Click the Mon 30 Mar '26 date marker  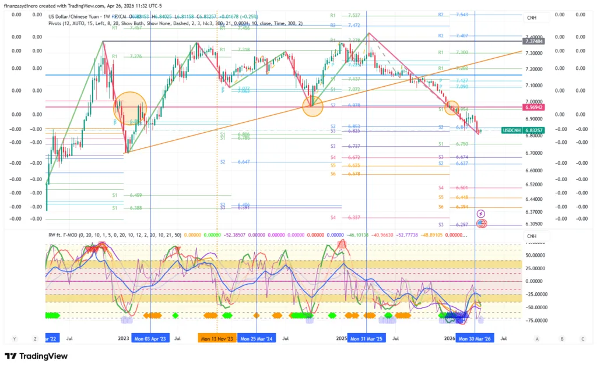click(x=475, y=338)
